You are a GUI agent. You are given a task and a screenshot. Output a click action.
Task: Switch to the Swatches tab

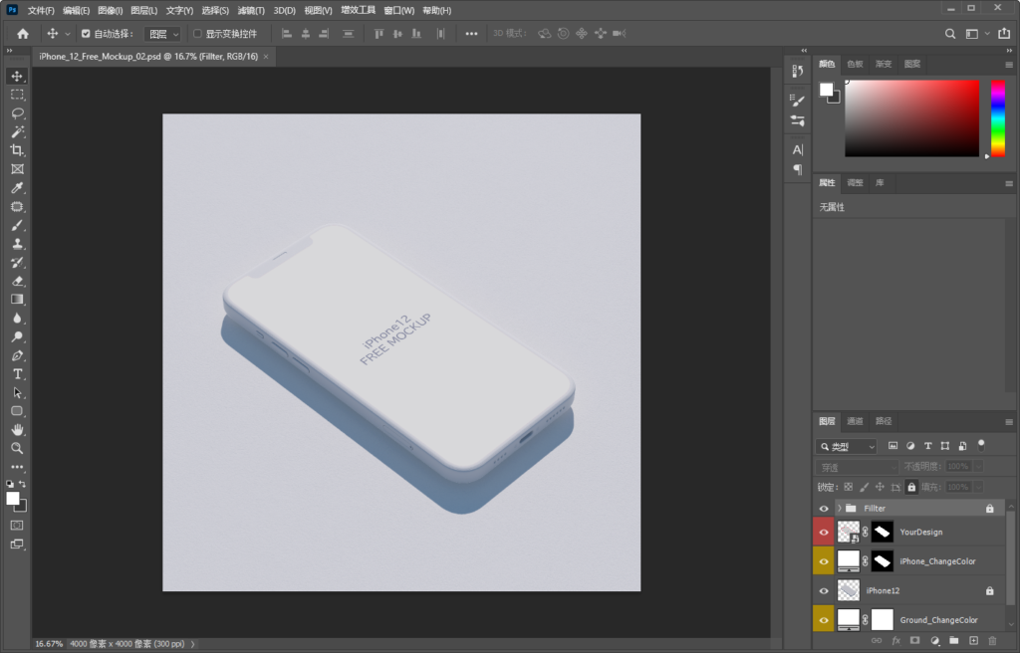click(855, 64)
